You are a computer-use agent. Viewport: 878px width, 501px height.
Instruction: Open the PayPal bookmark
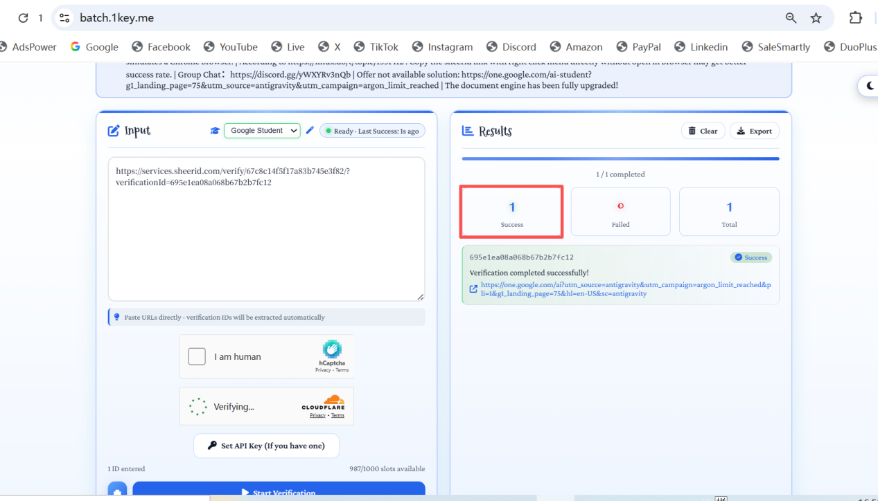[x=639, y=47]
